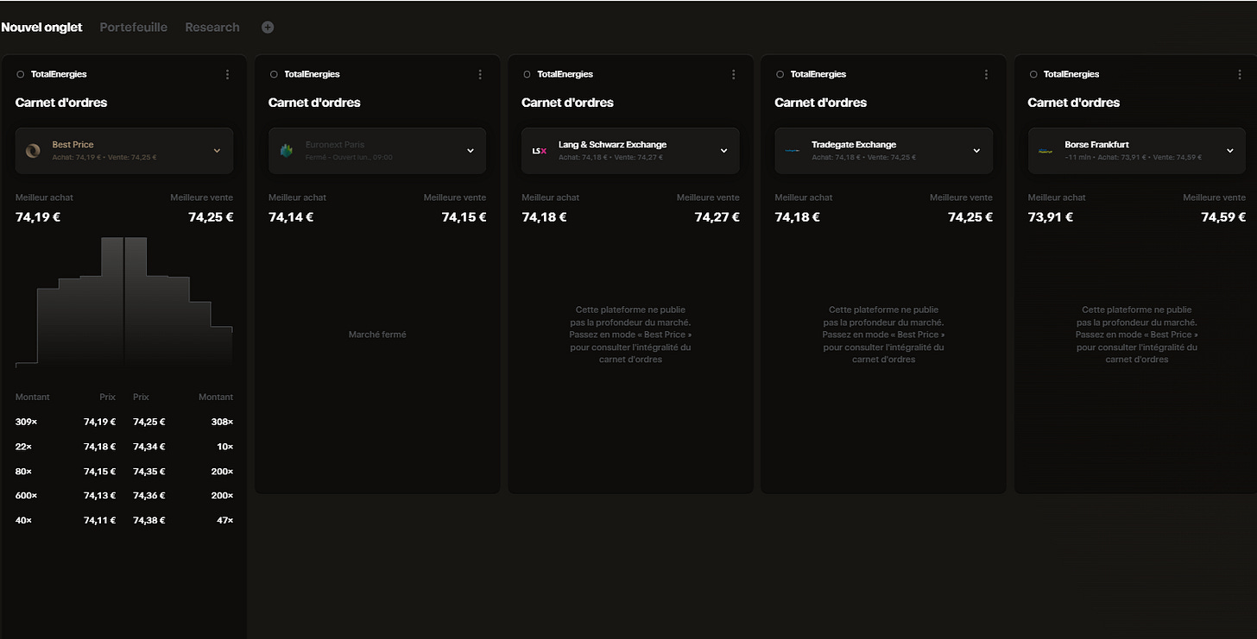
Task: Click best ask 74,15 € on Euronext Paris card
Action: tap(464, 217)
